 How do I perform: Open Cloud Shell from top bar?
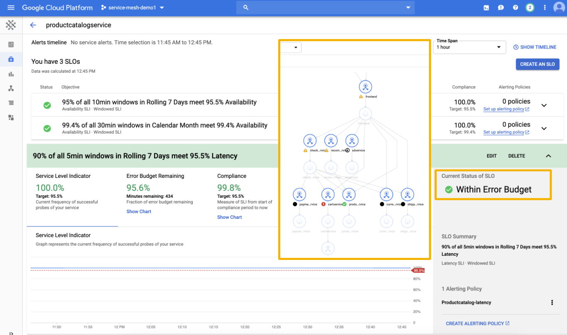point(486,7)
